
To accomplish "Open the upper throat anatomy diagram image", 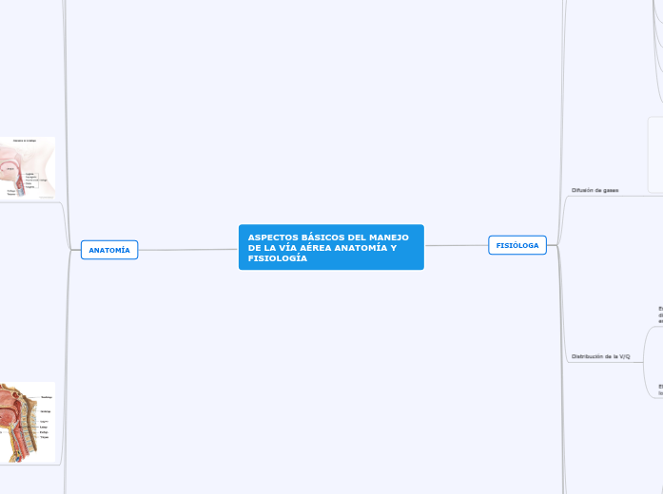I will [27, 167].
